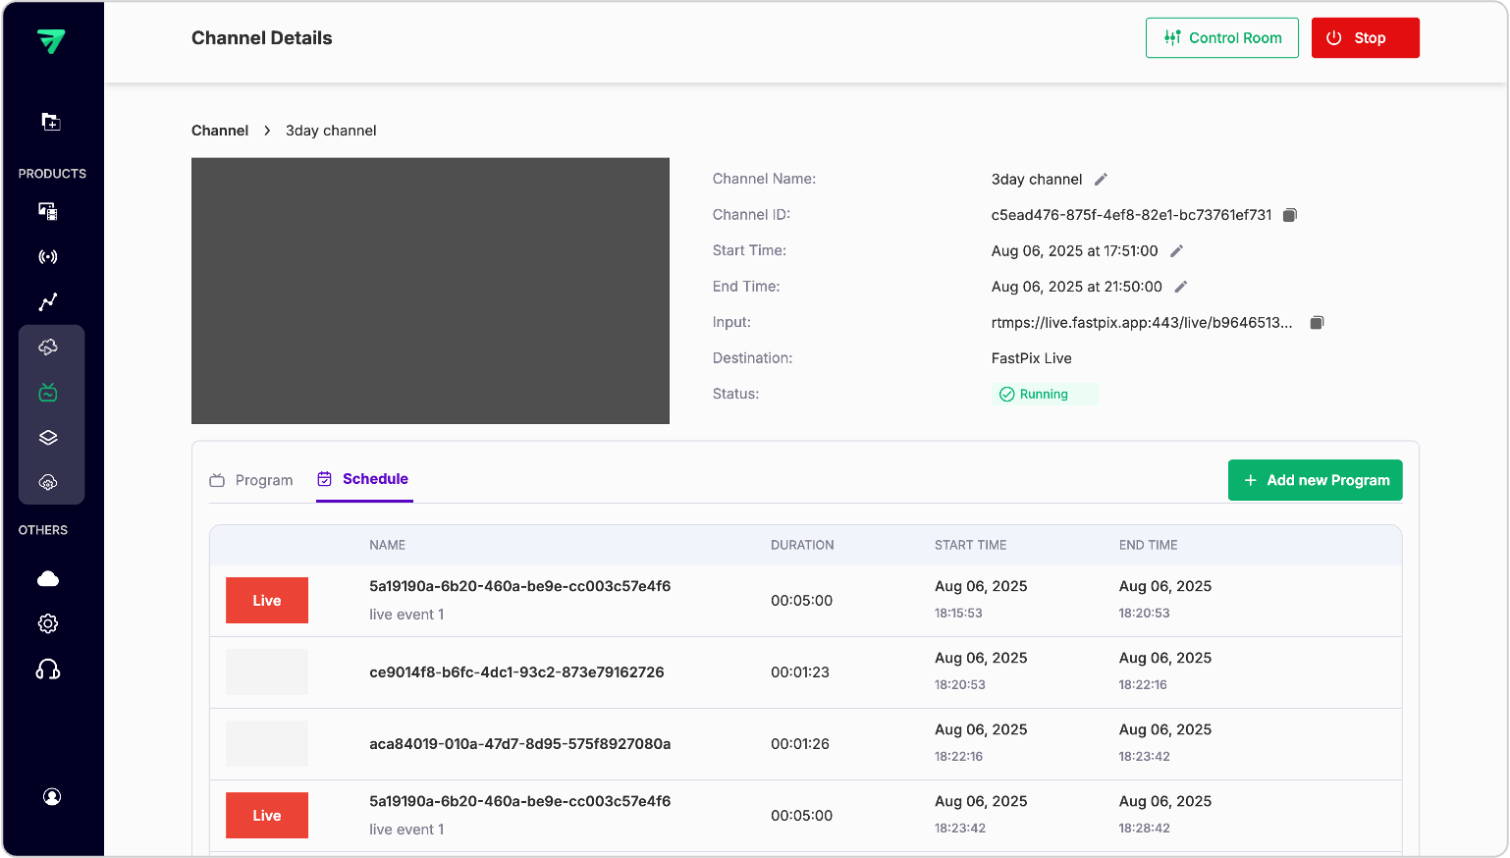Open the stacked layers icon
Screen dimensions: 1510x858
click(48, 438)
